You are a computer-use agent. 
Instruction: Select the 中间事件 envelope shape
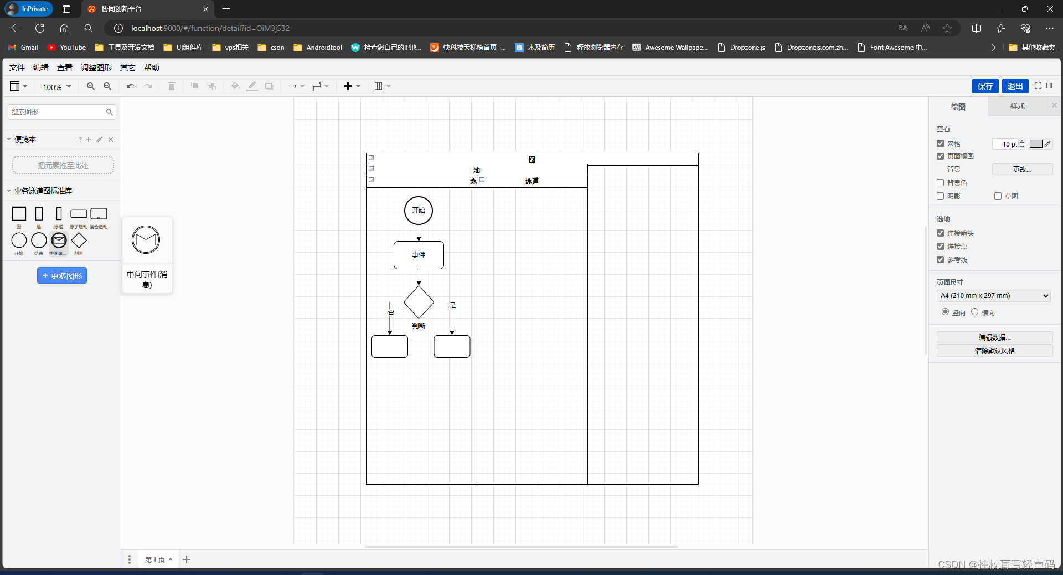pos(59,241)
